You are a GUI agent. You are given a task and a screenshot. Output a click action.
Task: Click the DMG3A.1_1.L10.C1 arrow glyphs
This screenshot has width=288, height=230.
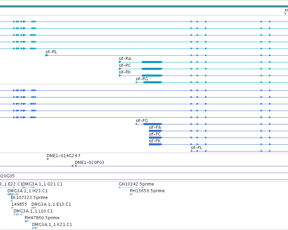18,214
